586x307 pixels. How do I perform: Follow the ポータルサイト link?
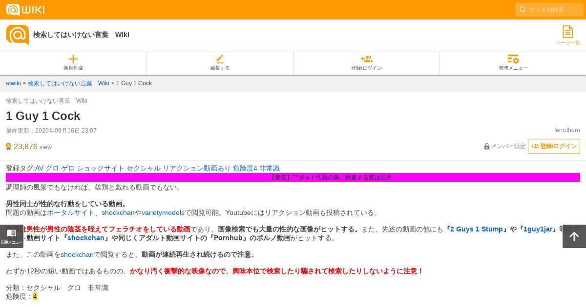point(71,212)
